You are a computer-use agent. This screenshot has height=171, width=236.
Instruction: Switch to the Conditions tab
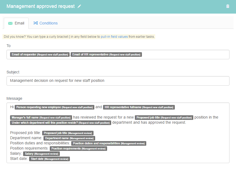pos(45,23)
